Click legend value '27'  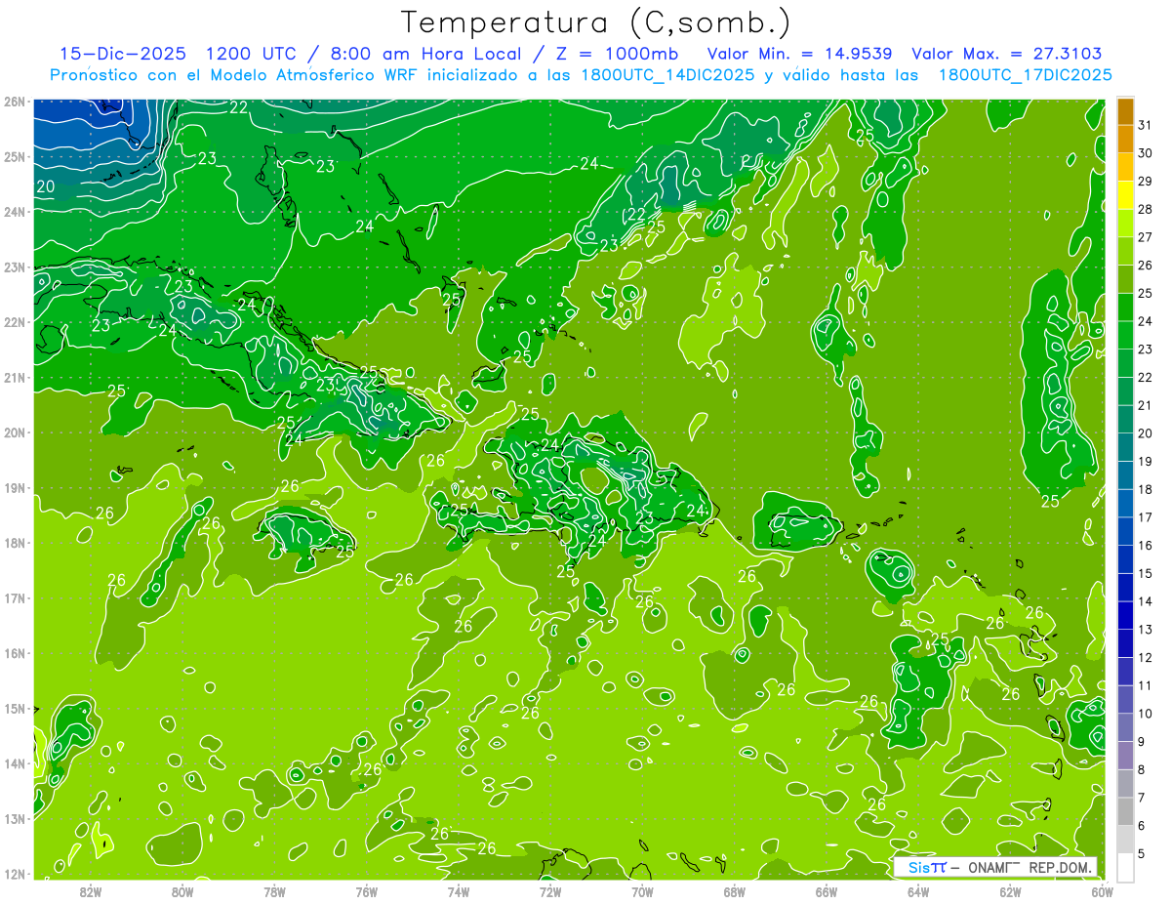[1146, 237]
